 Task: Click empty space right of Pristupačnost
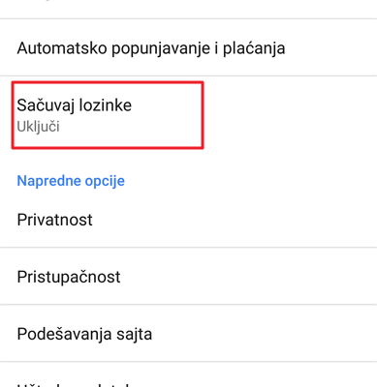[x=249, y=276]
